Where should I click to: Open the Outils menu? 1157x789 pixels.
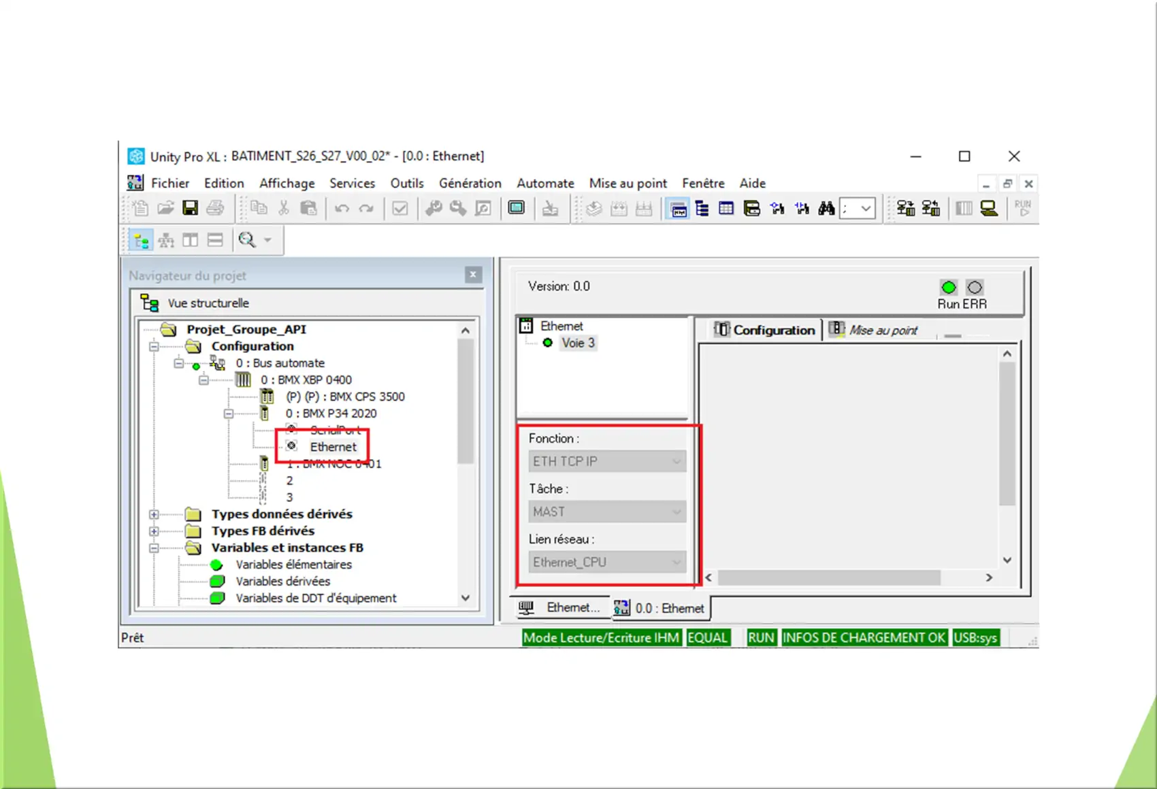(x=407, y=183)
